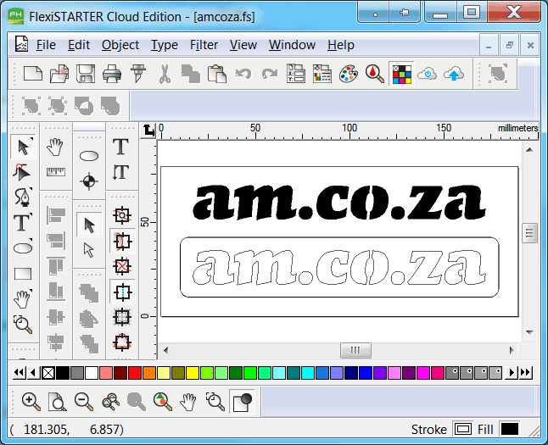Select the Rectangle shape tool
This screenshot has height=445, width=548.
point(23,274)
